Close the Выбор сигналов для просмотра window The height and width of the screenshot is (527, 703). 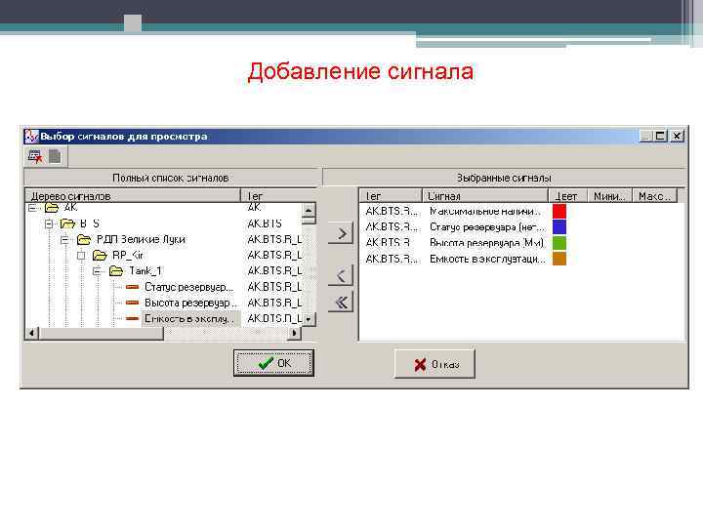coord(677,136)
